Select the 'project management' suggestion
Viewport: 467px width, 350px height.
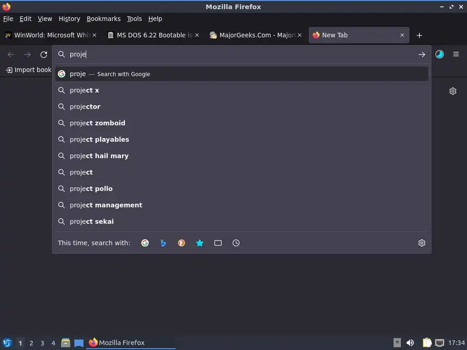pos(242,205)
